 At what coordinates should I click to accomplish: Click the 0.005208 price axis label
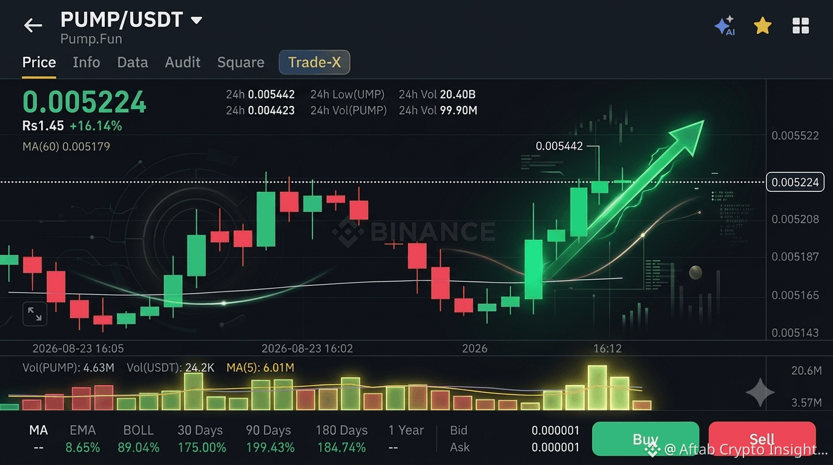click(795, 219)
